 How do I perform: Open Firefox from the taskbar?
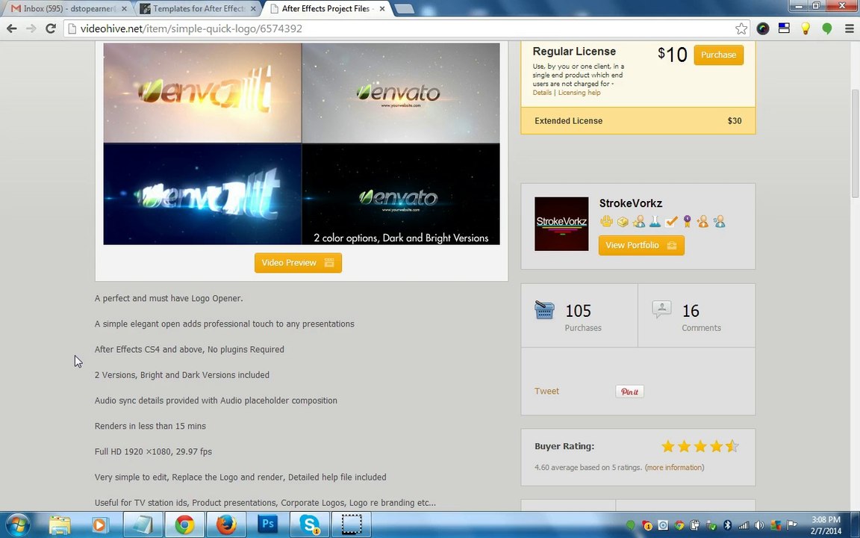tap(226, 525)
